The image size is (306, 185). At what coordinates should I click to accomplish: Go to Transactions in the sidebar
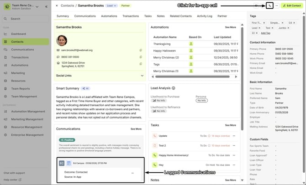pos(20,57)
